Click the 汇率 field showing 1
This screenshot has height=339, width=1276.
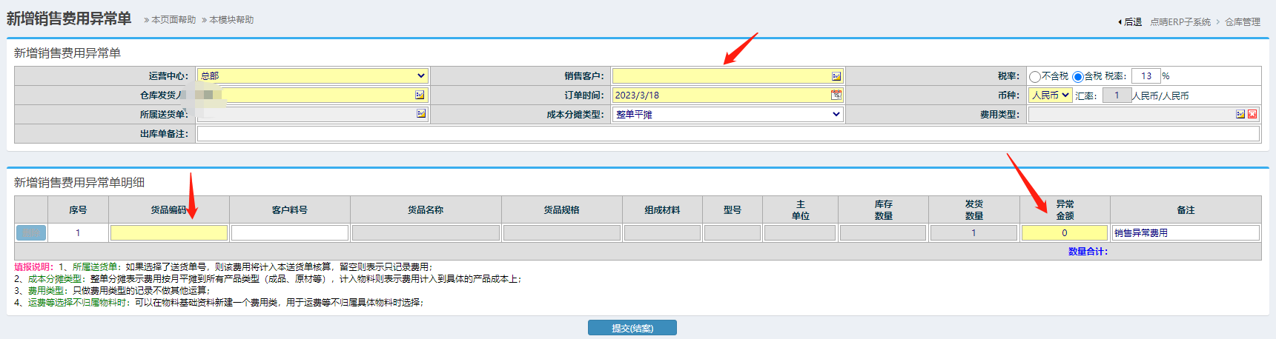coord(1117,95)
